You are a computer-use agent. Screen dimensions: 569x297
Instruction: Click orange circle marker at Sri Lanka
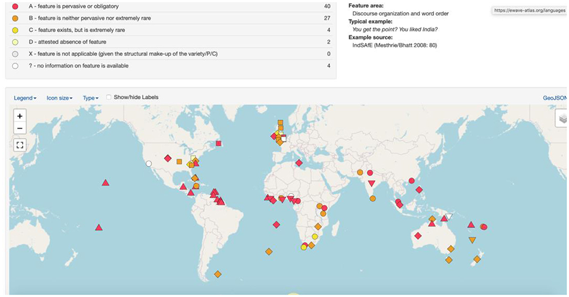[x=373, y=199]
